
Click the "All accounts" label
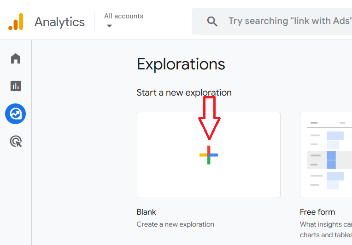[x=123, y=16]
